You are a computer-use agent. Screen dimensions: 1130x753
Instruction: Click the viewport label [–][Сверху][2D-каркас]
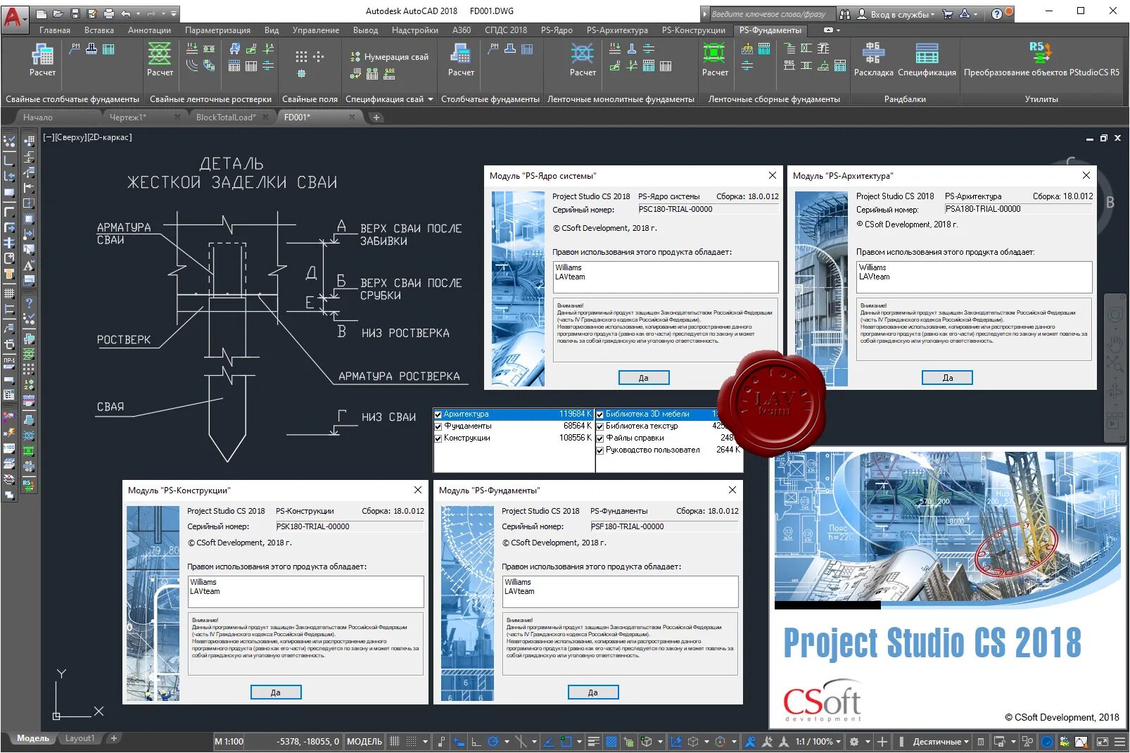point(87,137)
